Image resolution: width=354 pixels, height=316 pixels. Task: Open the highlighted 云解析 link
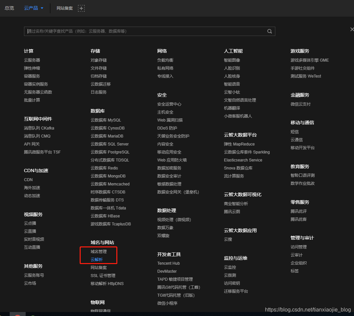tap(97, 260)
